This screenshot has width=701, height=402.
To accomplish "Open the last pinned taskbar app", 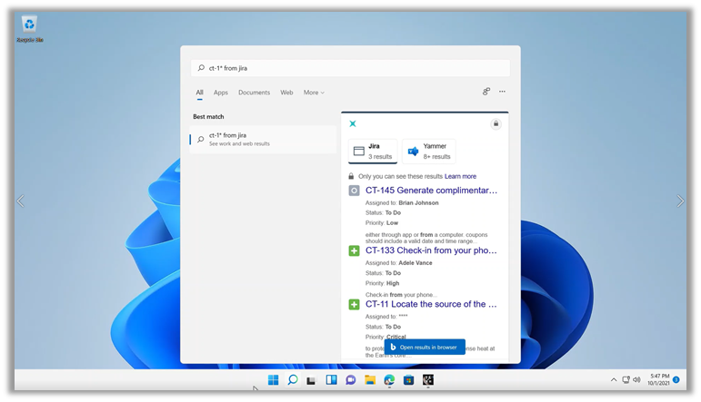I will [x=428, y=379].
